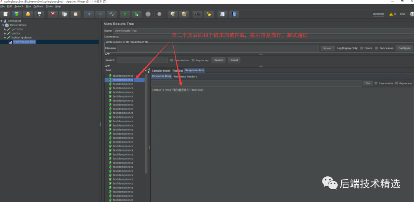Toggle Regular exp. next to Search field

point(193,60)
